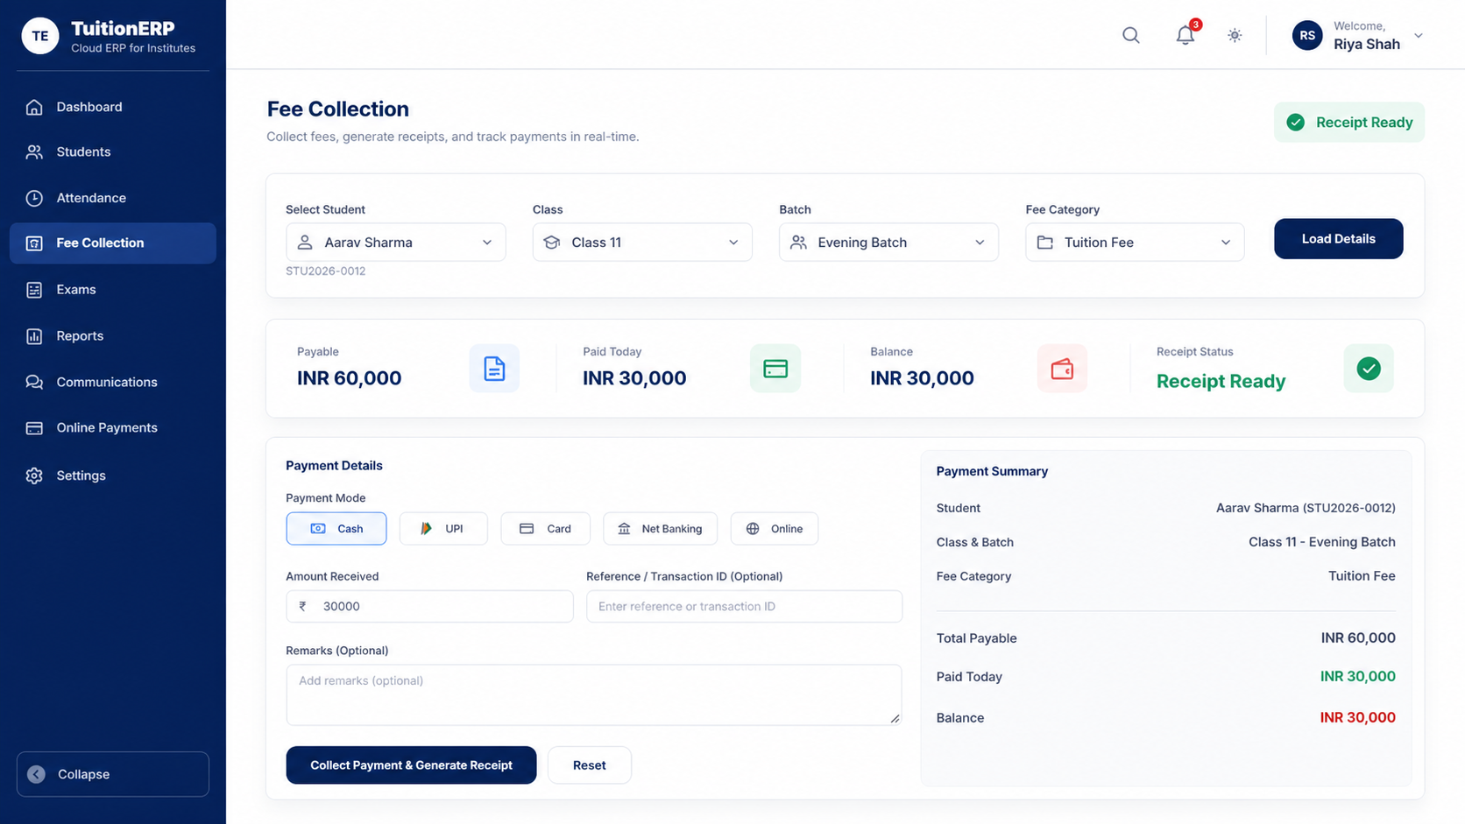Screen dimensions: 1465x824
Task: Focus the Amount Received field
Action: pos(429,606)
